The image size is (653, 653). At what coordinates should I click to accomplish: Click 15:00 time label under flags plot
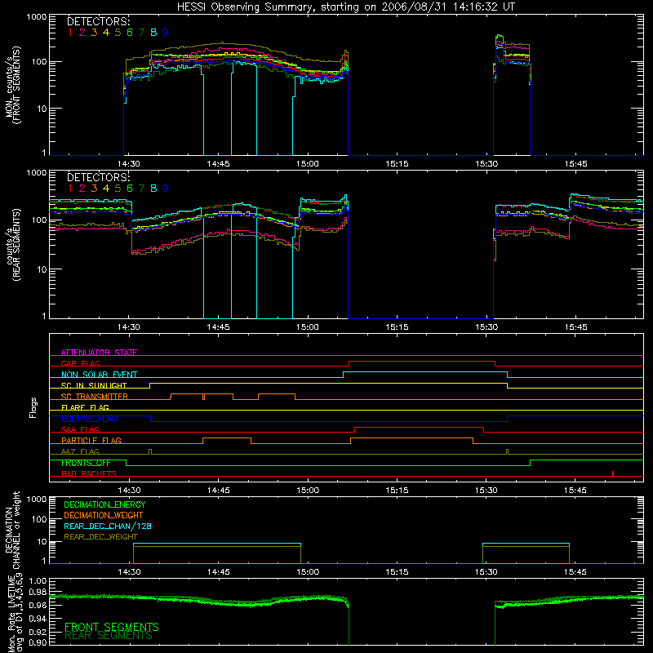tap(308, 491)
